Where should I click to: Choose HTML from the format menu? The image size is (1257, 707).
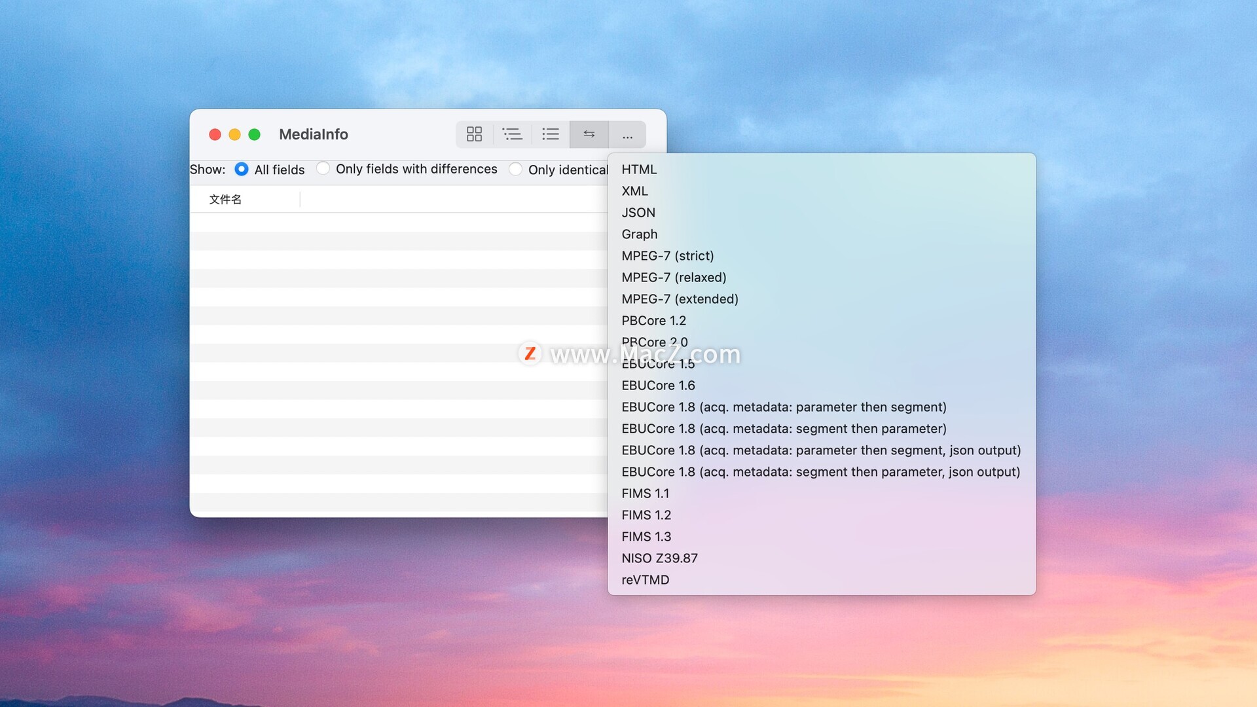(x=822, y=170)
